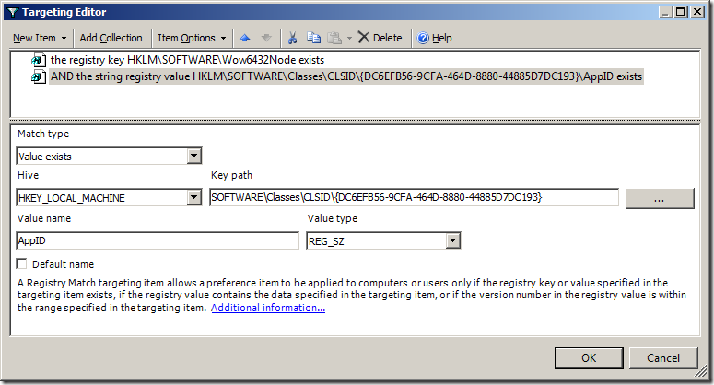Open the Value type REG_SZ dropdown
The image size is (714, 385).
click(452, 240)
